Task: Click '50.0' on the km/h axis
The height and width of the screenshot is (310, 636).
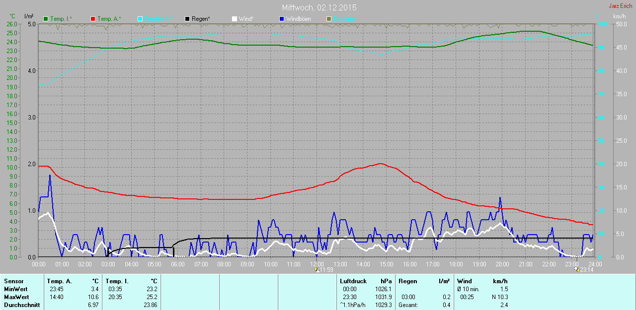Action: [x=621, y=24]
